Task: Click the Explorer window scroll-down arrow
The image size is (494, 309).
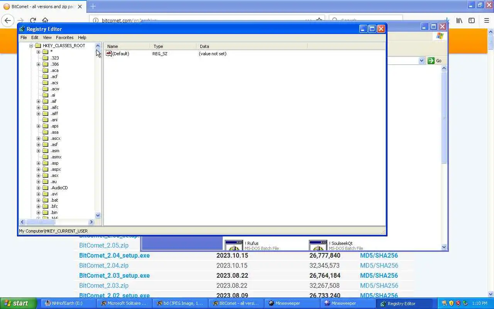Action: pos(444,247)
